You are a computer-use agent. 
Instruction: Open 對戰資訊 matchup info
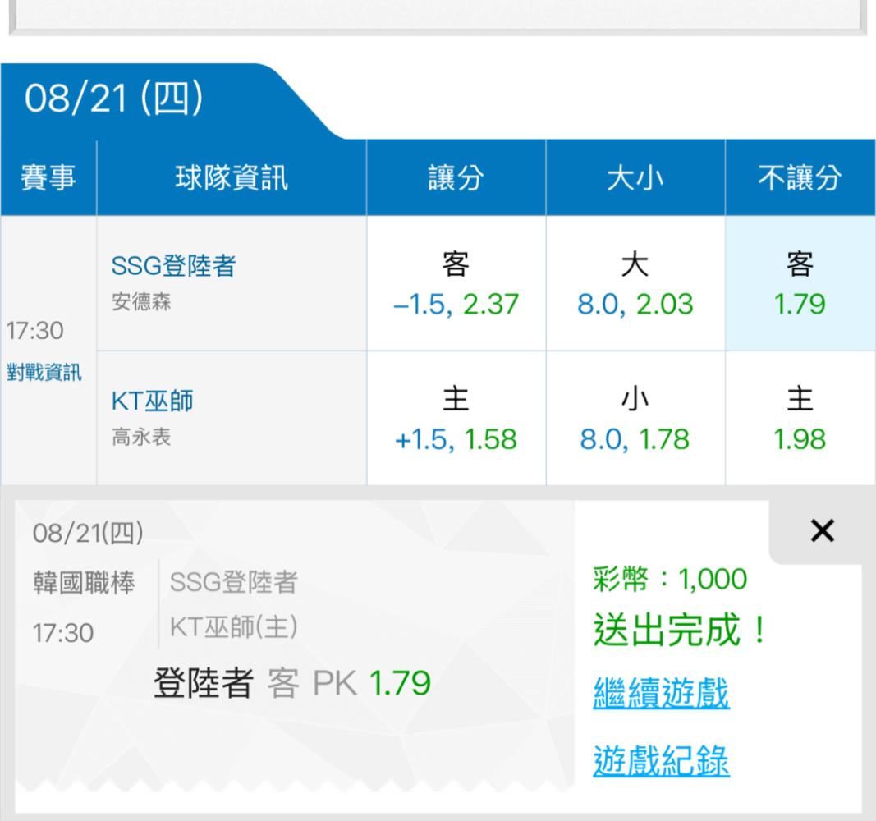[44, 372]
